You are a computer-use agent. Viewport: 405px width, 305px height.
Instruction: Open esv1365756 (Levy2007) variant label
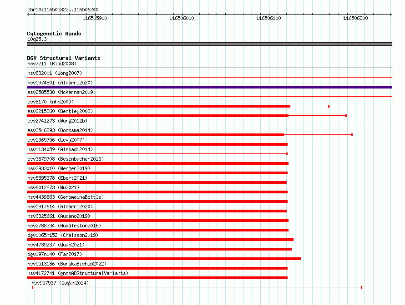point(56,140)
